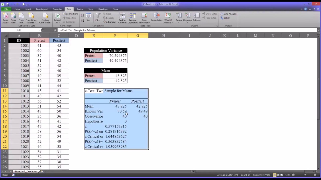321x180 pixels.
Task: Switch to the Home tab
Action: (17, 9)
